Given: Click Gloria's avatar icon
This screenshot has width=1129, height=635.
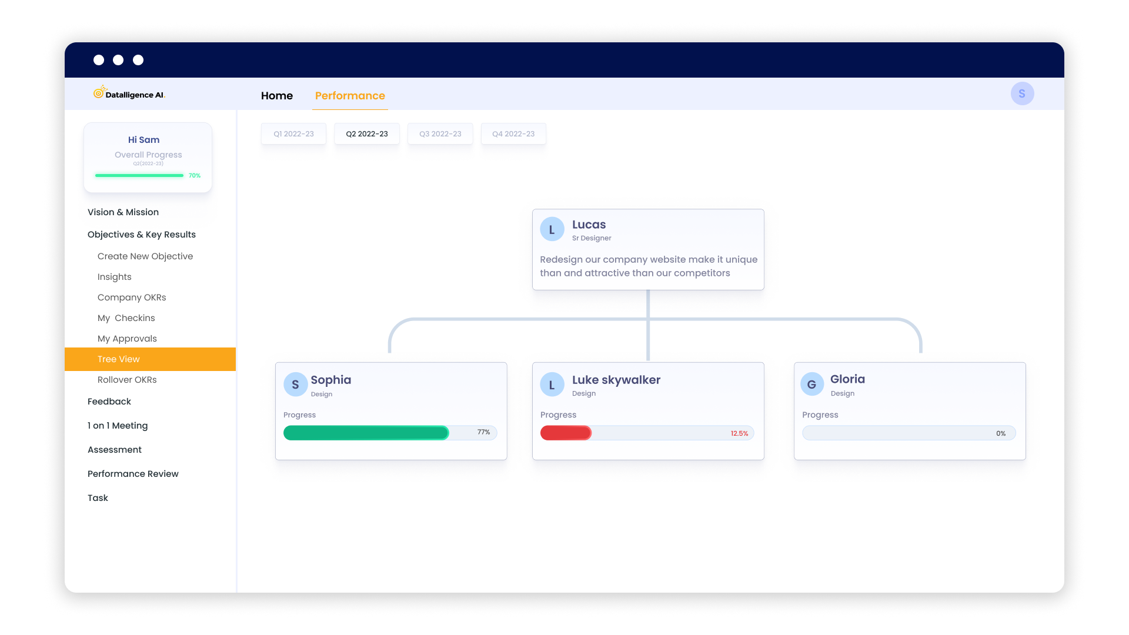Looking at the screenshot, I should pos(811,384).
